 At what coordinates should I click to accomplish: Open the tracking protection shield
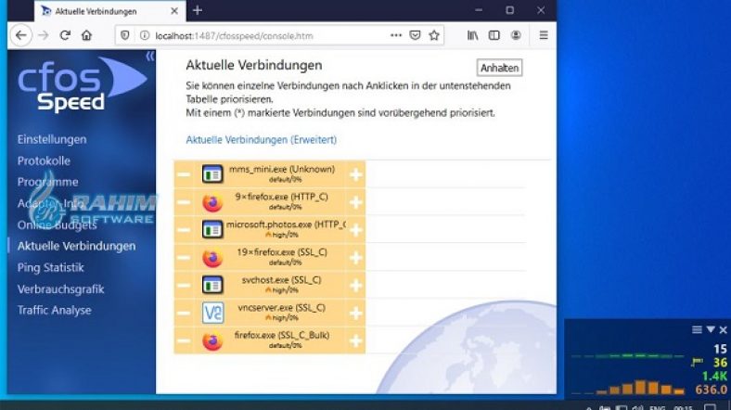tap(125, 35)
